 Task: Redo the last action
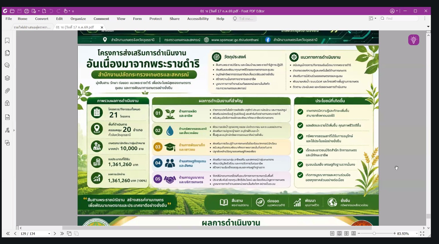[58, 11]
